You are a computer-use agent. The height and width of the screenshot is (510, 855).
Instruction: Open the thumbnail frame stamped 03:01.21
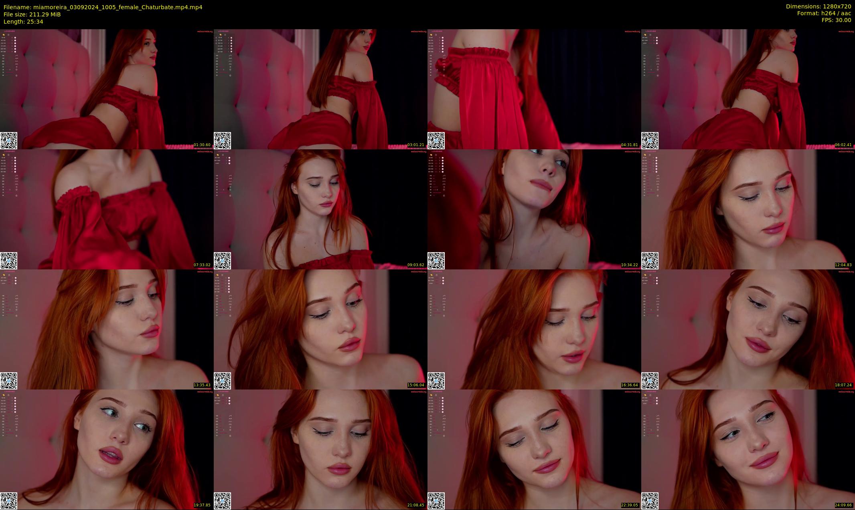320,89
